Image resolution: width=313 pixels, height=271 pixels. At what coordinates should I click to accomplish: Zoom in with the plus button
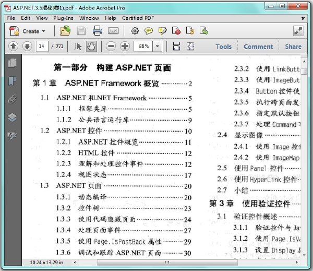pyautogui.click(x=125, y=46)
